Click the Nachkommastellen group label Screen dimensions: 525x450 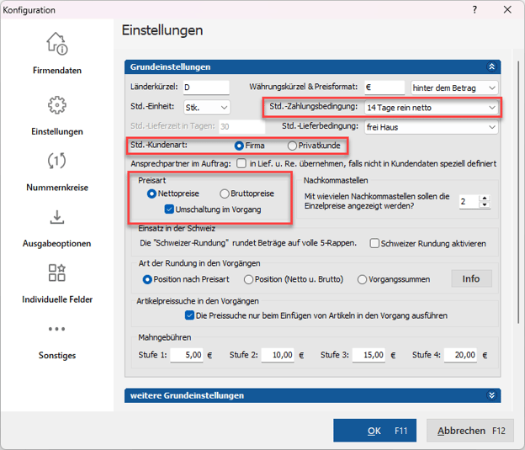(336, 181)
